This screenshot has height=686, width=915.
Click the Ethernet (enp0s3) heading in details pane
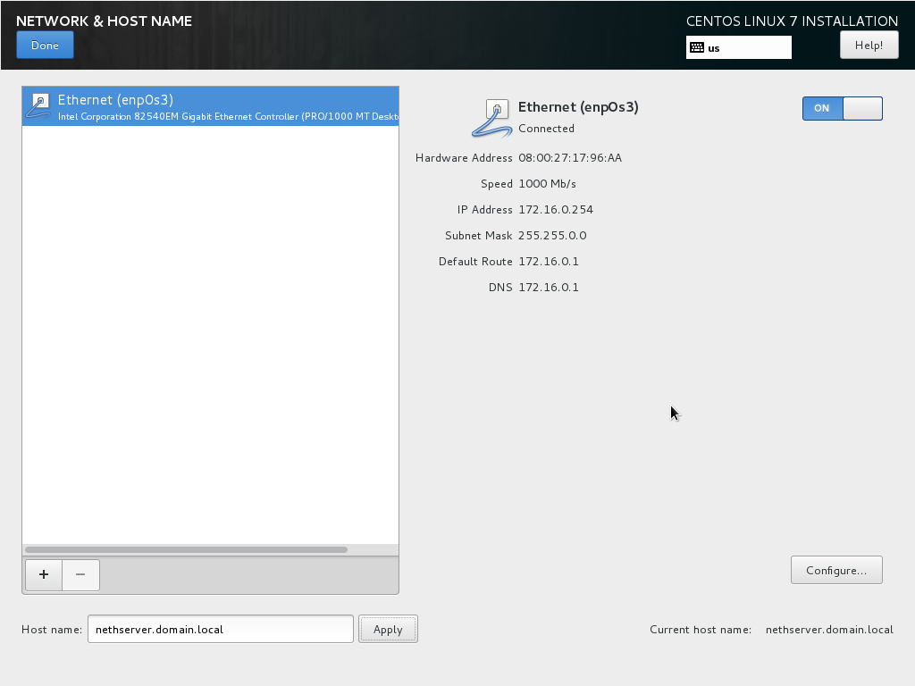[x=578, y=107]
